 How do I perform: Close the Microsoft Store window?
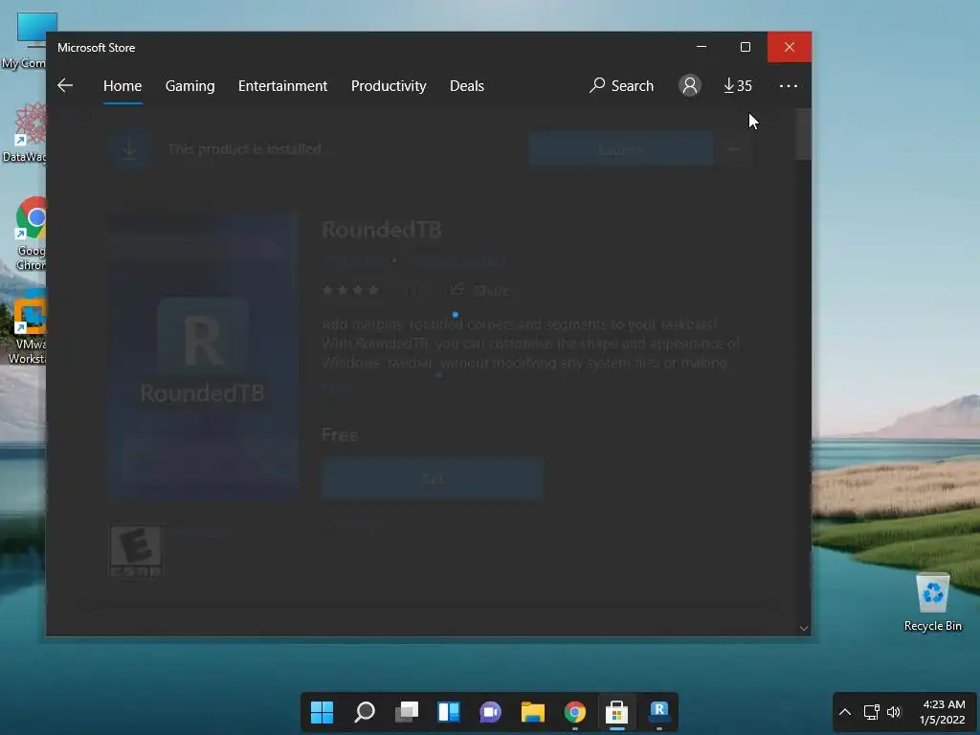(790, 47)
